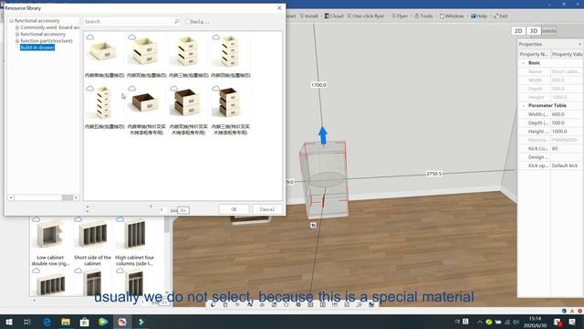Click cloud icon on single dark-wood drawer
Screen dimensions: 584x329
click(131, 89)
